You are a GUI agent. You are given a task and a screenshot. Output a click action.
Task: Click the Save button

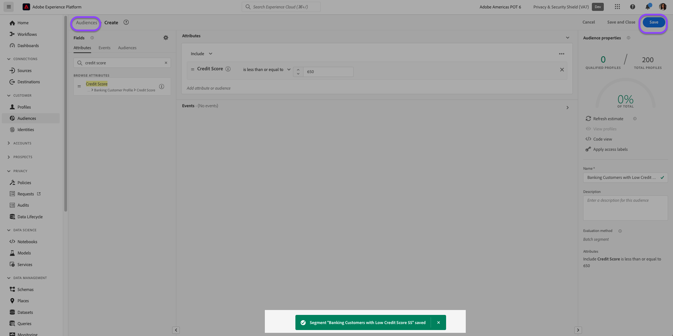[x=654, y=22]
